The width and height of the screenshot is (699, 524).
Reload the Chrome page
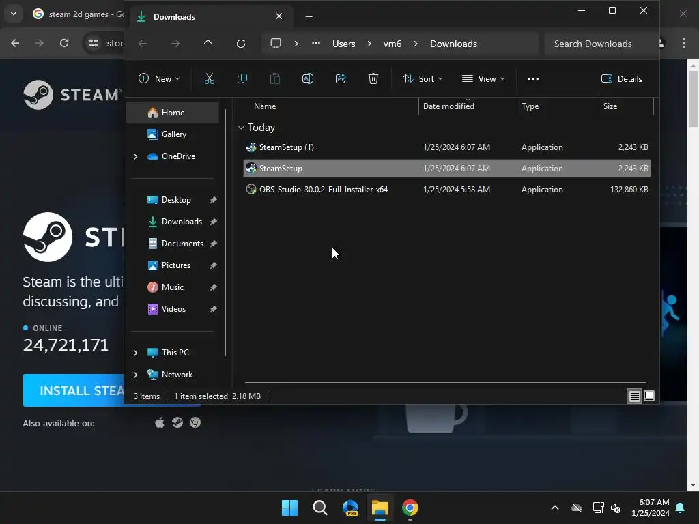[x=64, y=43]
